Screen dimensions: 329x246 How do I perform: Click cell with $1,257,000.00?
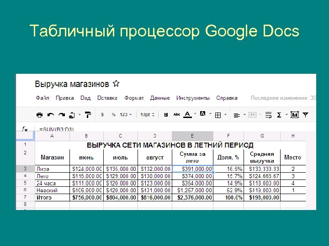point(192,190)
